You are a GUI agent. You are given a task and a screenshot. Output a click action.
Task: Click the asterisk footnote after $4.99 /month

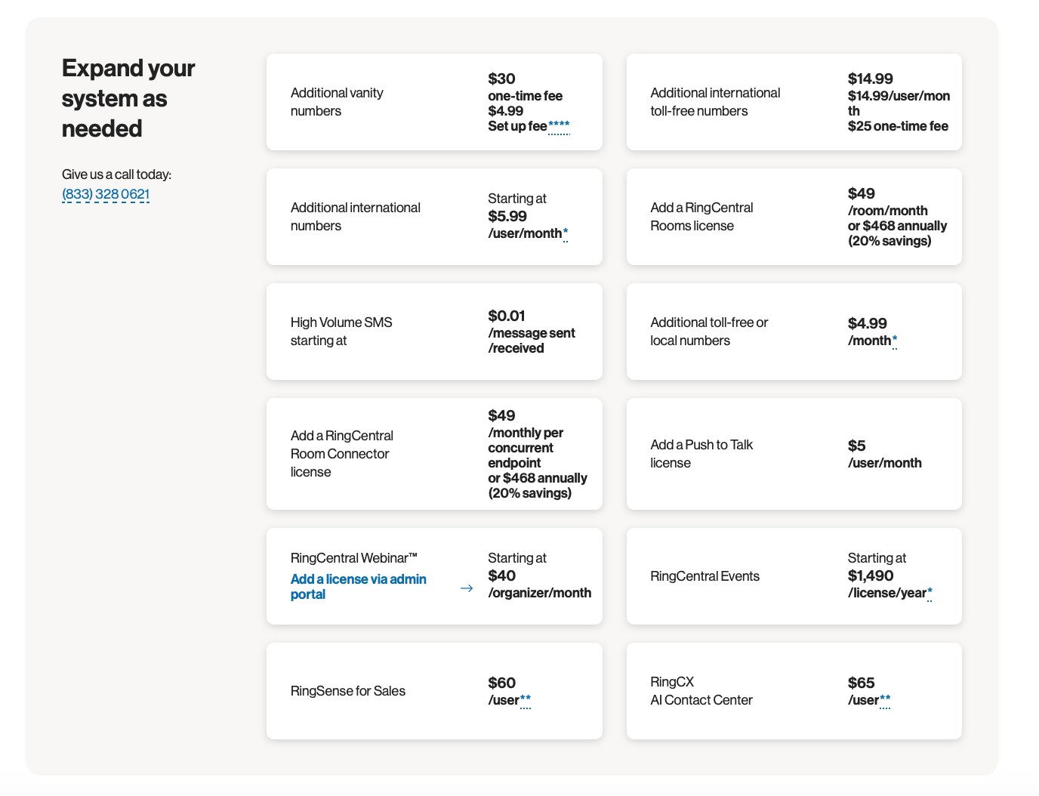click(895, 341)
